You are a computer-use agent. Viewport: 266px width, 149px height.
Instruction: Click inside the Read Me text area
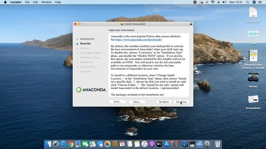[149, 65]
